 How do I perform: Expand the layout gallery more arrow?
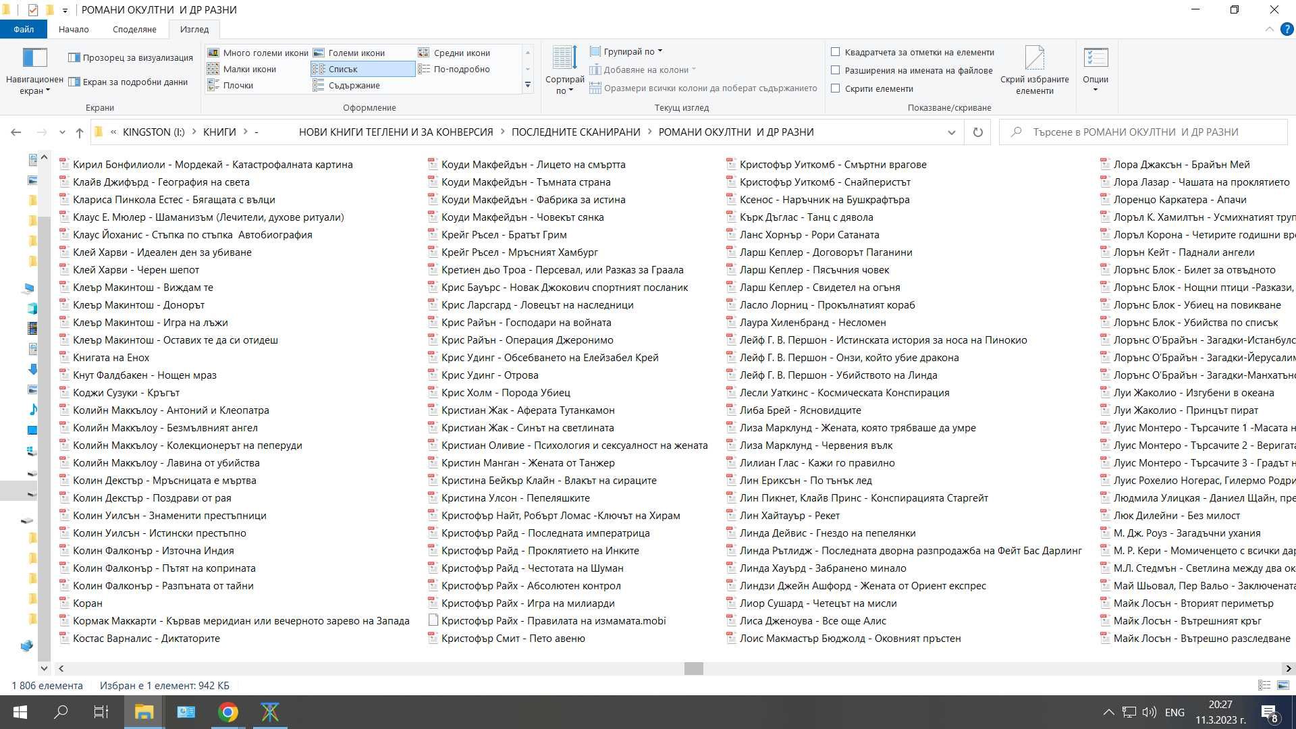coord(528,85)
